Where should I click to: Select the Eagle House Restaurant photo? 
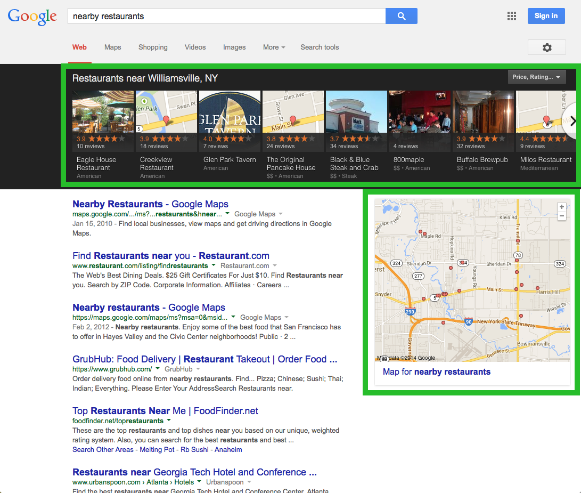(x=103, y=111)
